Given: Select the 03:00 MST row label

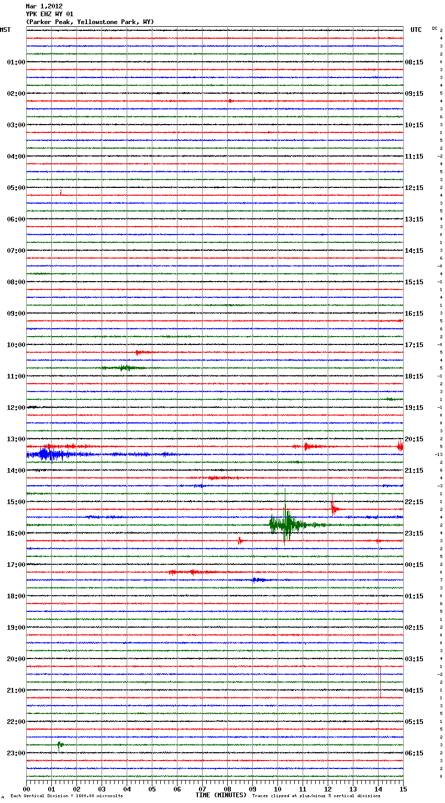Looking at the screenshot, I should point(16,125).
